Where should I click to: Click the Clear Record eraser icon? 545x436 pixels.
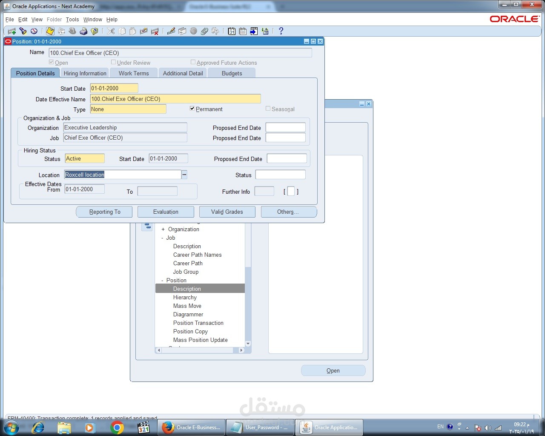point(144,31)
